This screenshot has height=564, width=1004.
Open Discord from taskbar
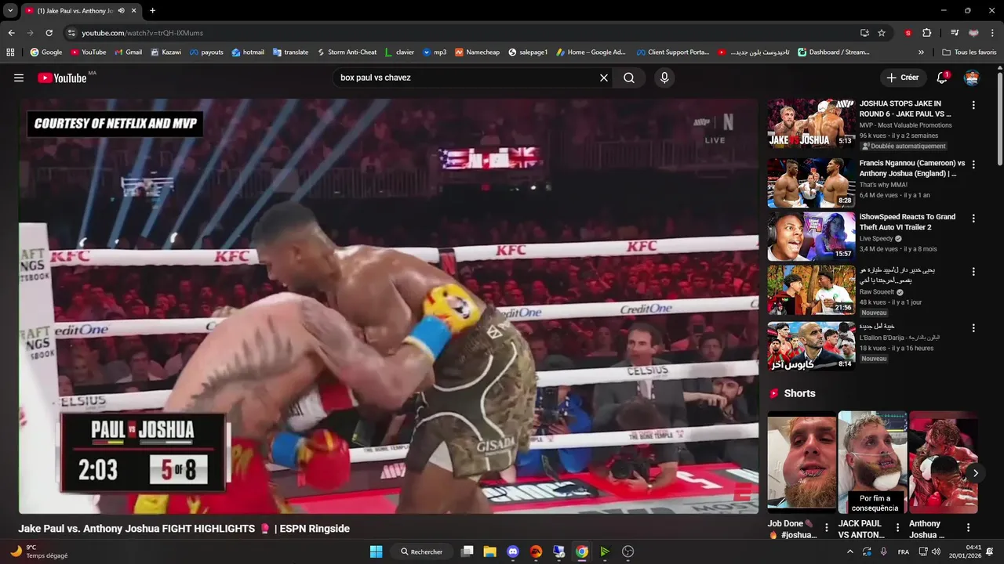(x=513, y=551)
